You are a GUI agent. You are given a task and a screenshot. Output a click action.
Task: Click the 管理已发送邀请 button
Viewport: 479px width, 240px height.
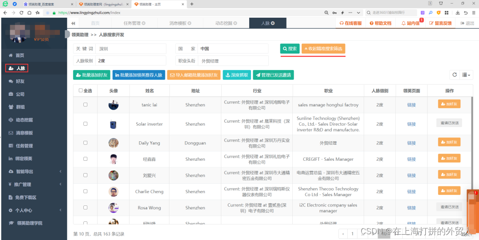coord(273,75)
